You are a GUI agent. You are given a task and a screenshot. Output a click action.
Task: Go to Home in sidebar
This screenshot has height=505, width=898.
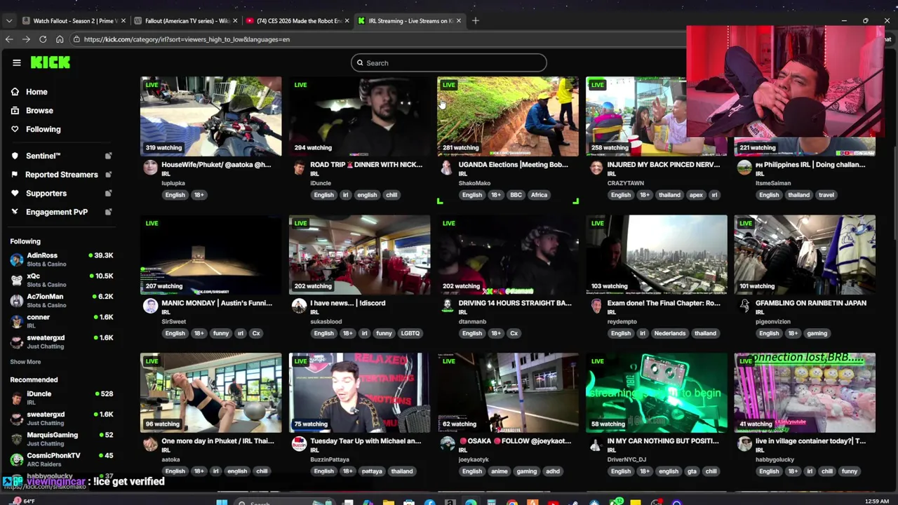pos(36,92)
